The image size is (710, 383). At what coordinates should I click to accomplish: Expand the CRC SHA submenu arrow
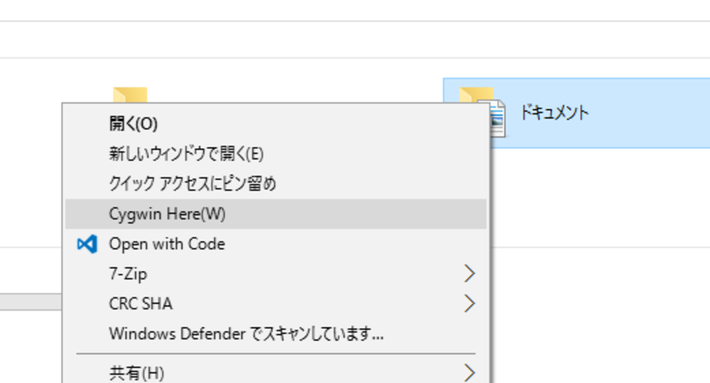(469, 303)
